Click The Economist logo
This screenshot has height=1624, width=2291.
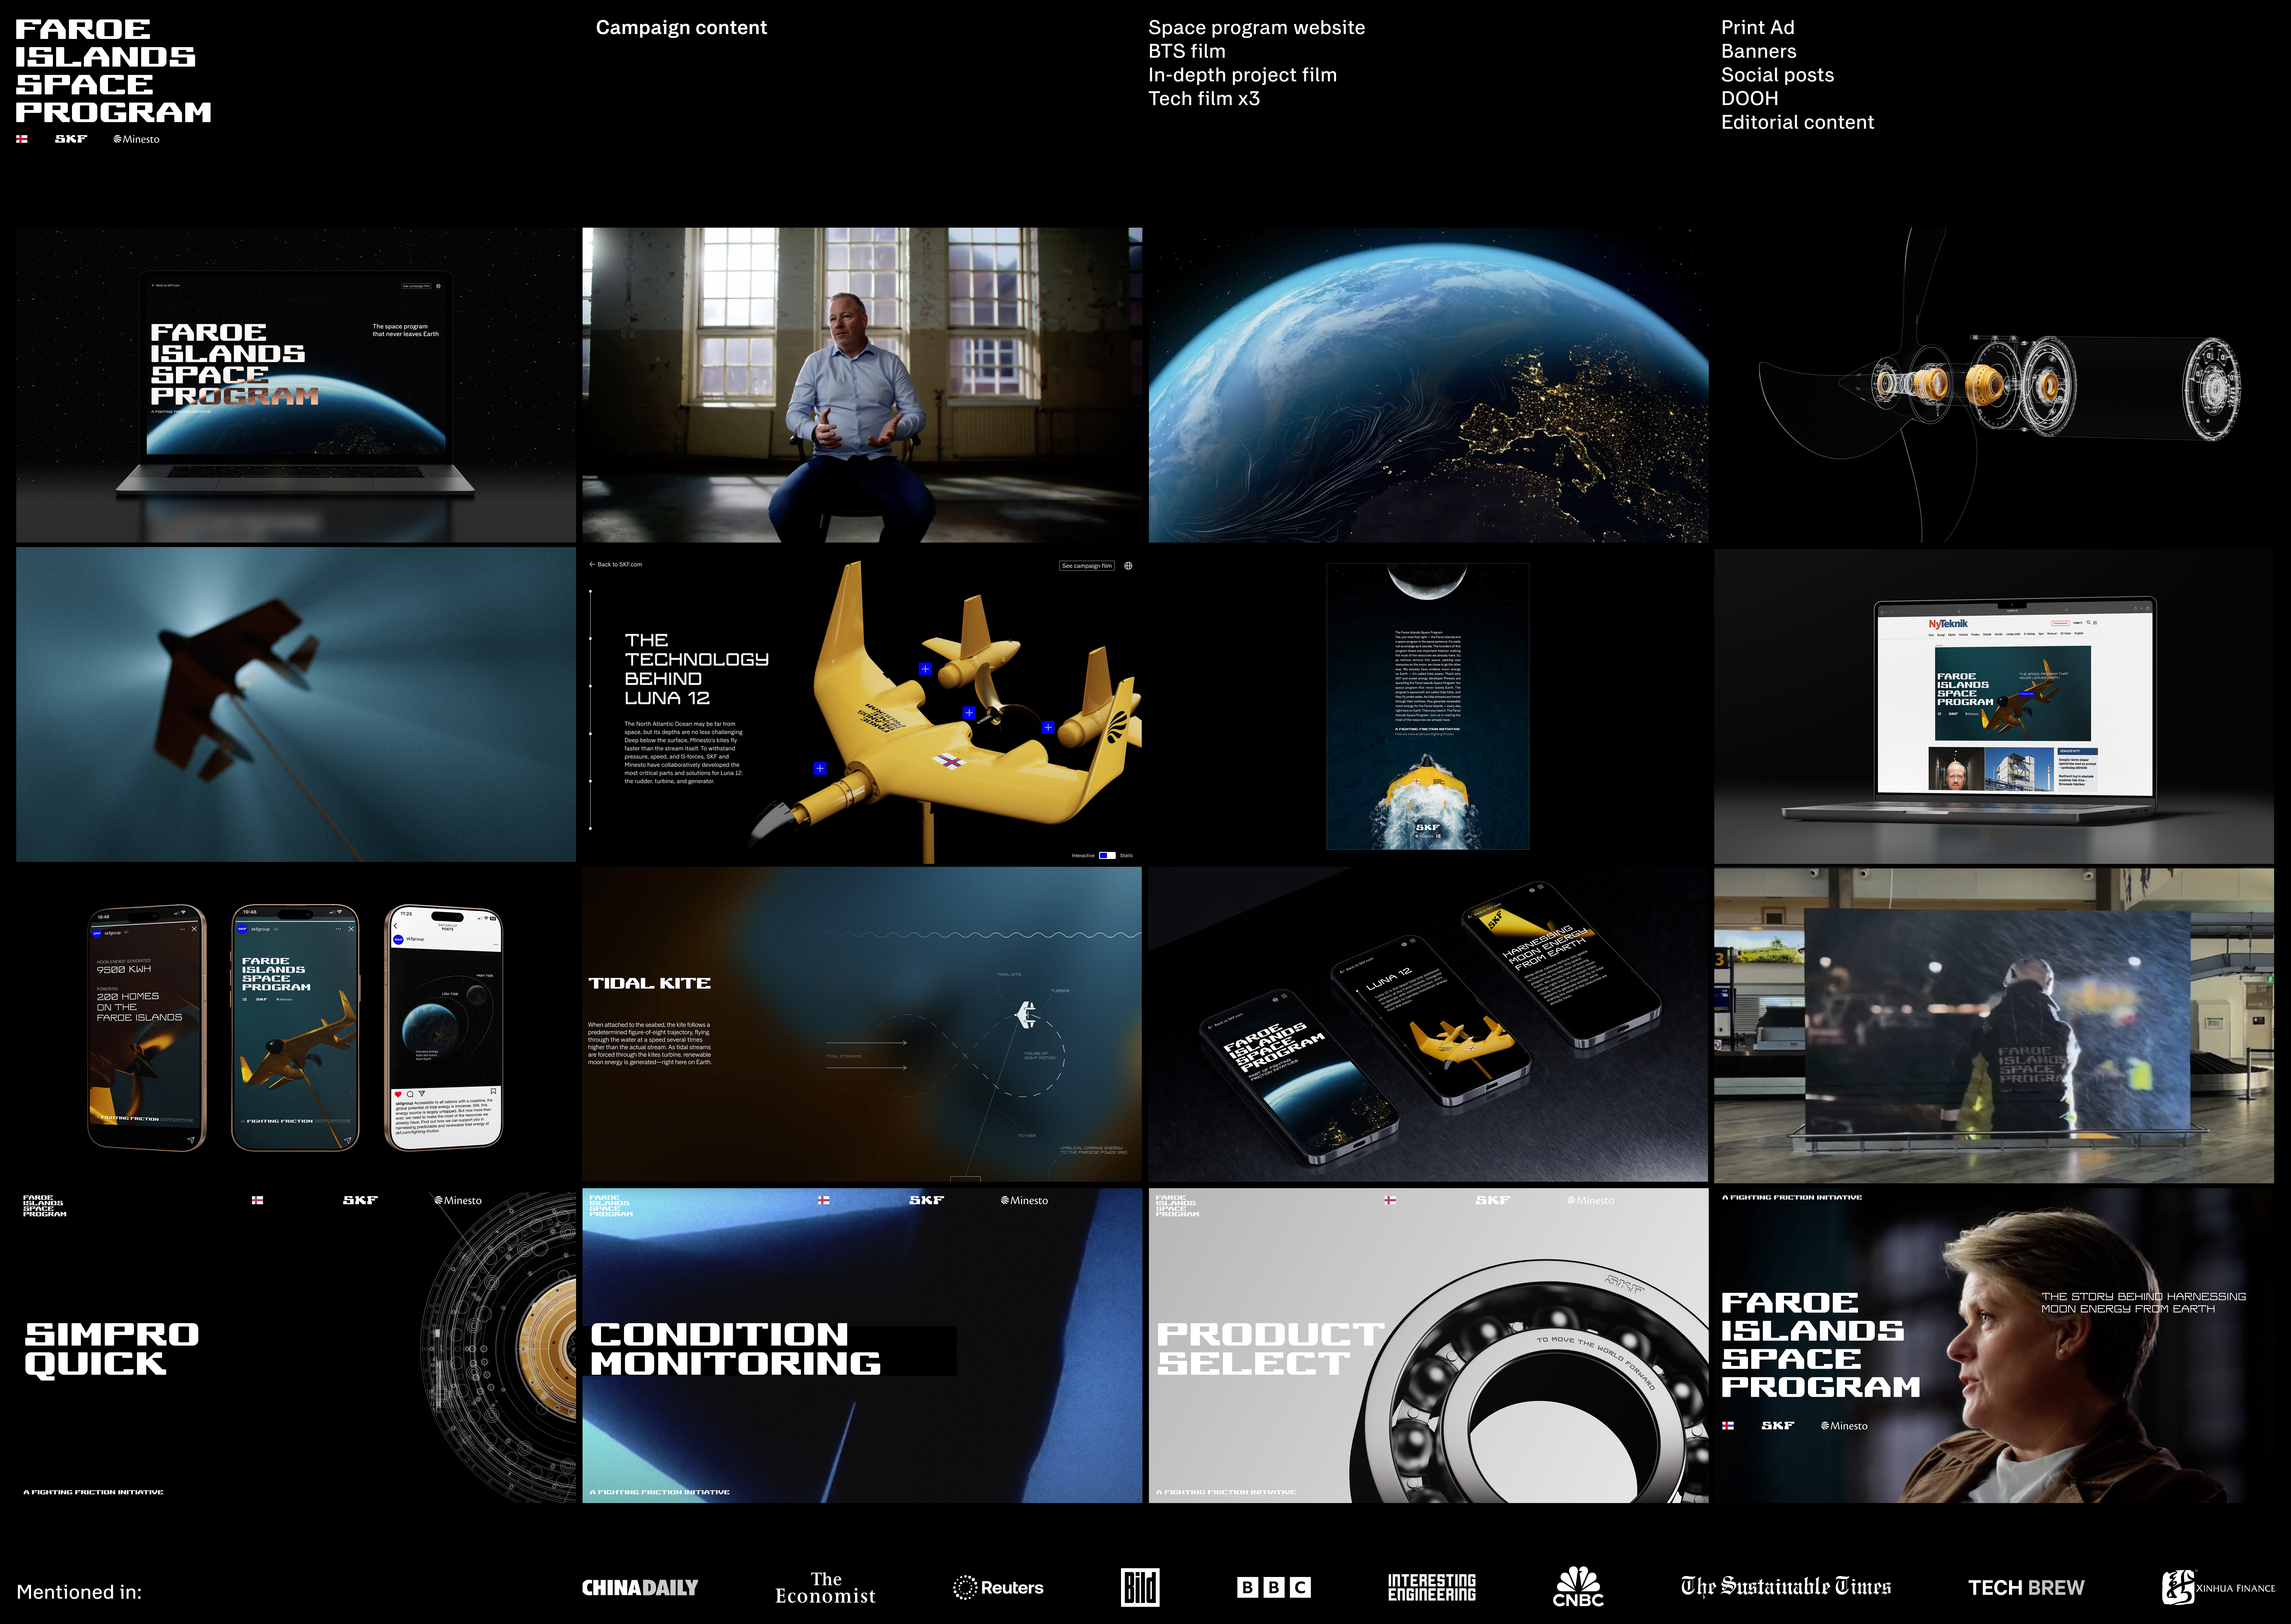tap(825, 1587)
